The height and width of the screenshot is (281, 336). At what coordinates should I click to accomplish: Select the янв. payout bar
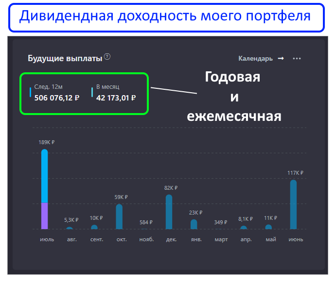point(194,224)
